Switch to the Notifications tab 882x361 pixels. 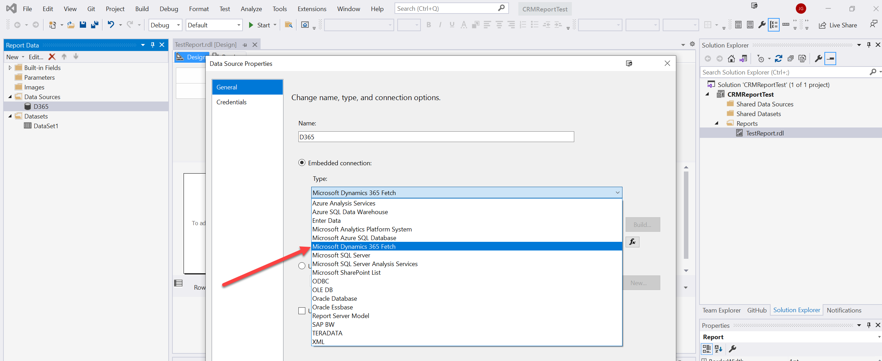[844, 310]
